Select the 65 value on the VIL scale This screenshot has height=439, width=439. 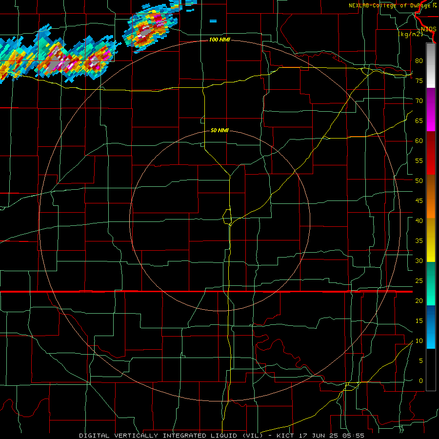[x=419, y=120]
